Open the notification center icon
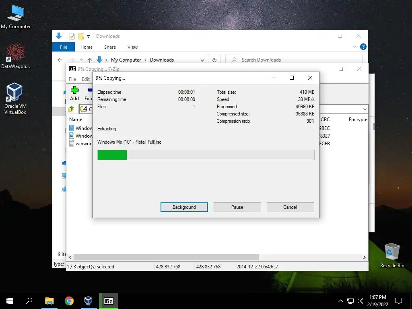This screenshot has height=309, width=412. tap(399, 301)
